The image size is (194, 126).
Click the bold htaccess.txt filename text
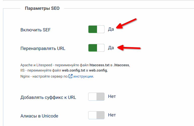pos(100,65)
